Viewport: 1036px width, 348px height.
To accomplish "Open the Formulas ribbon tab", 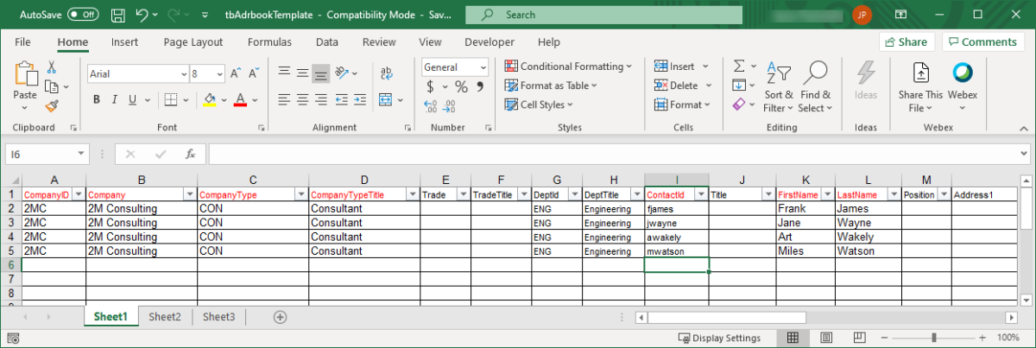I will pyautogui.click(x=269, y=42).
